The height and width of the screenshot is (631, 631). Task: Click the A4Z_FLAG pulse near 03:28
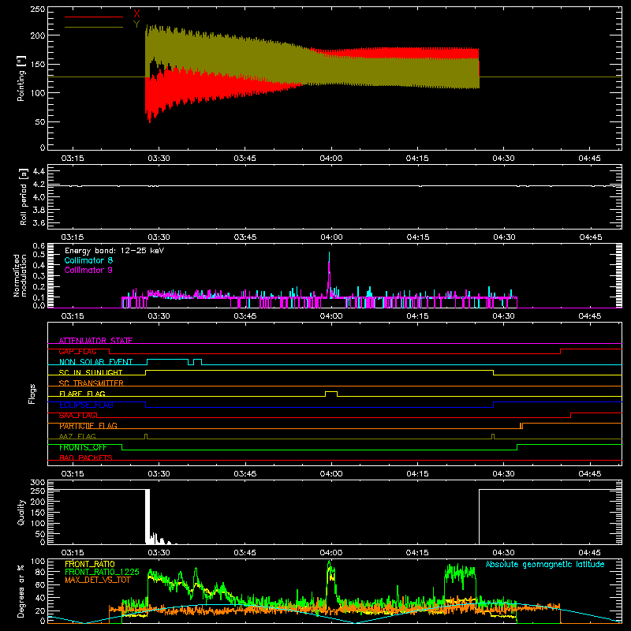146,436
